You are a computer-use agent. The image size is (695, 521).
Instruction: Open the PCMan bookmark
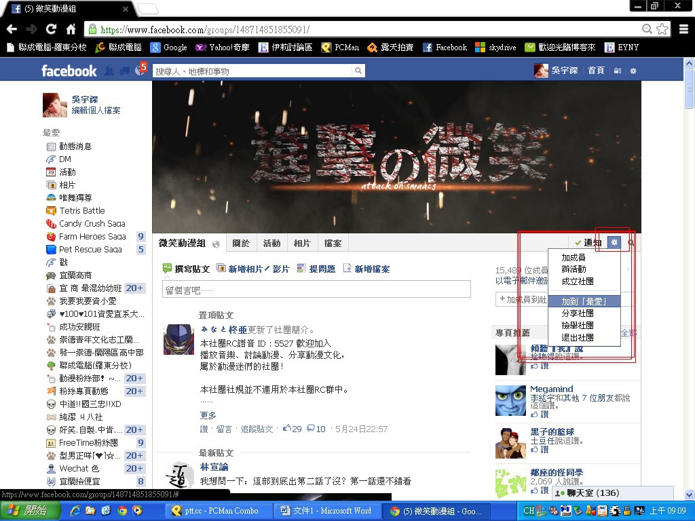[340, 47]
